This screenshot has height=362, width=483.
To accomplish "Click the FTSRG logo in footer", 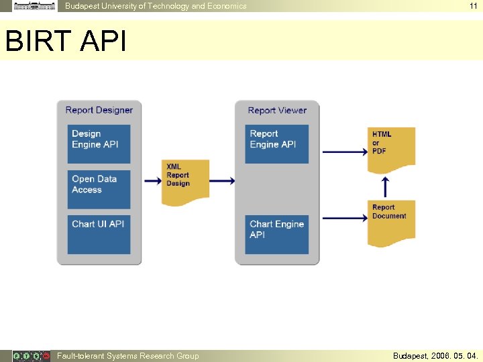I will (32, 356).
